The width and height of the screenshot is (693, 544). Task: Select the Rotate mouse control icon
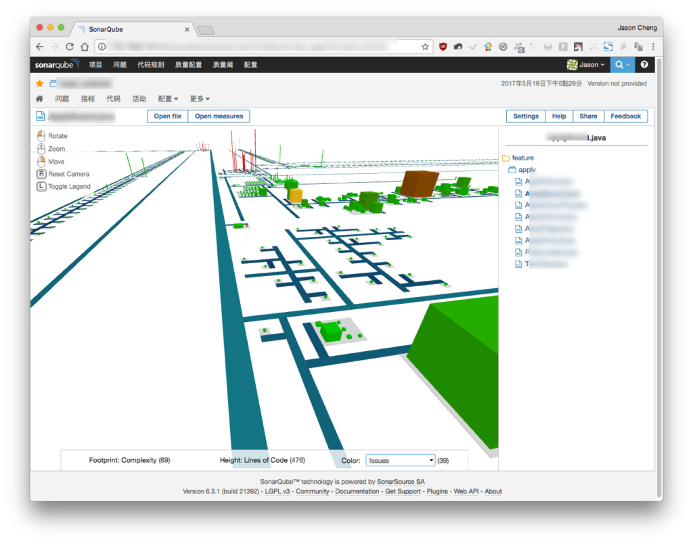[41, 136]
